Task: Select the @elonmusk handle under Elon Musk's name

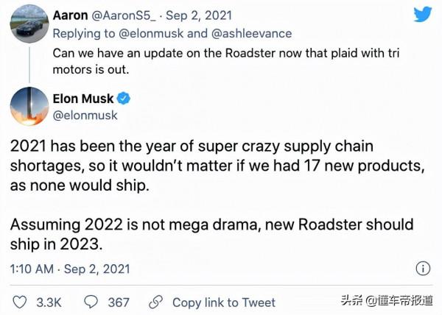Action: [85, 116]
